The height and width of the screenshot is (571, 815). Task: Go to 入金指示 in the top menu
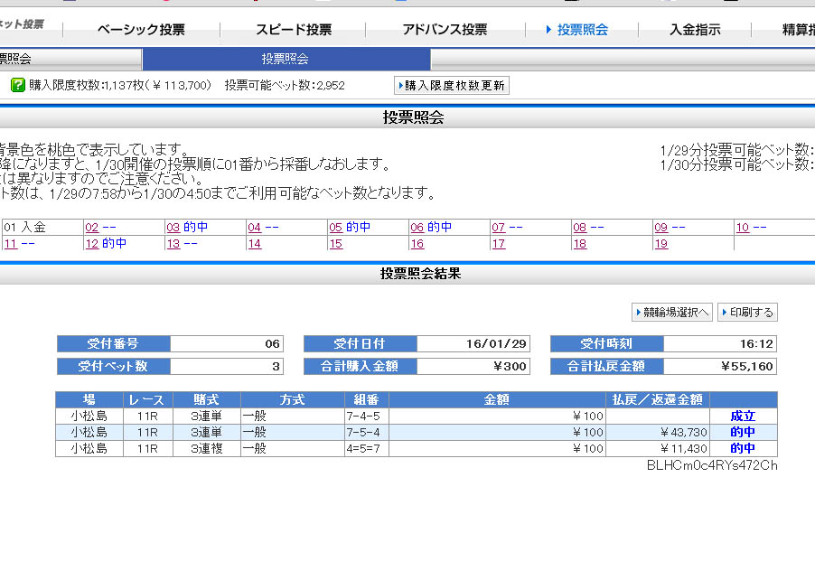695,30
